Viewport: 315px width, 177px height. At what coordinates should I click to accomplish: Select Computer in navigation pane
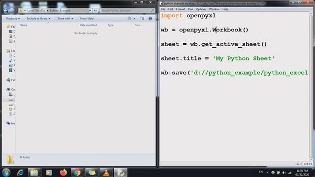coord(11,89)
